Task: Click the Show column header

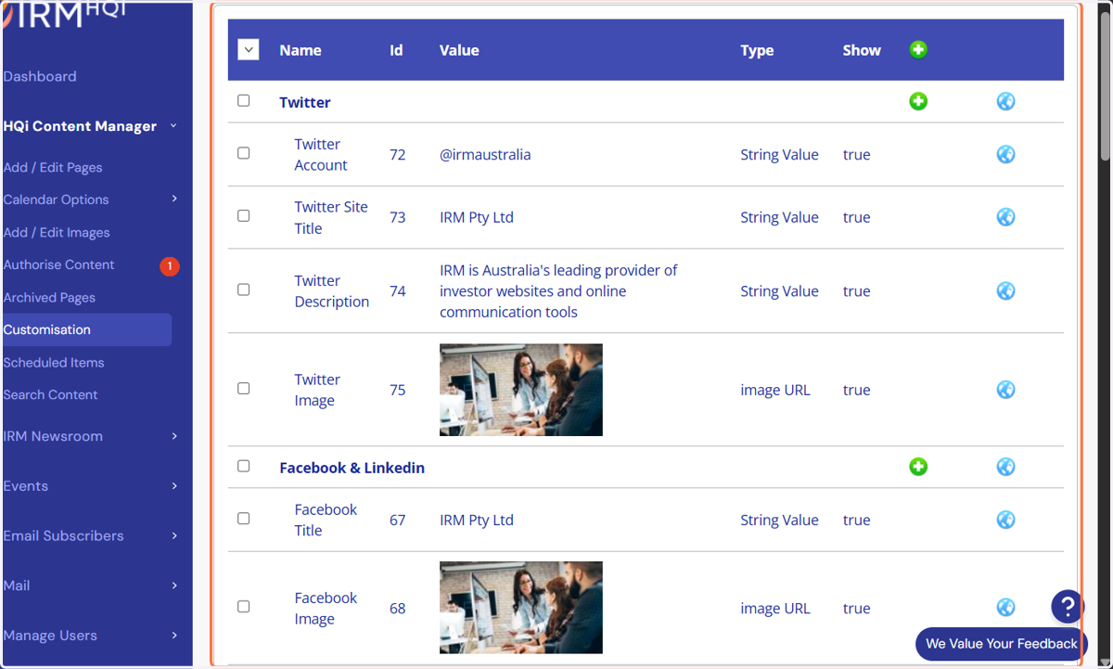Action: click(x=862, y=50)
